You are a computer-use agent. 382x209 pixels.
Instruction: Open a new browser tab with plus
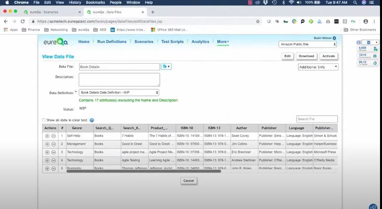[x=153, y=12]
